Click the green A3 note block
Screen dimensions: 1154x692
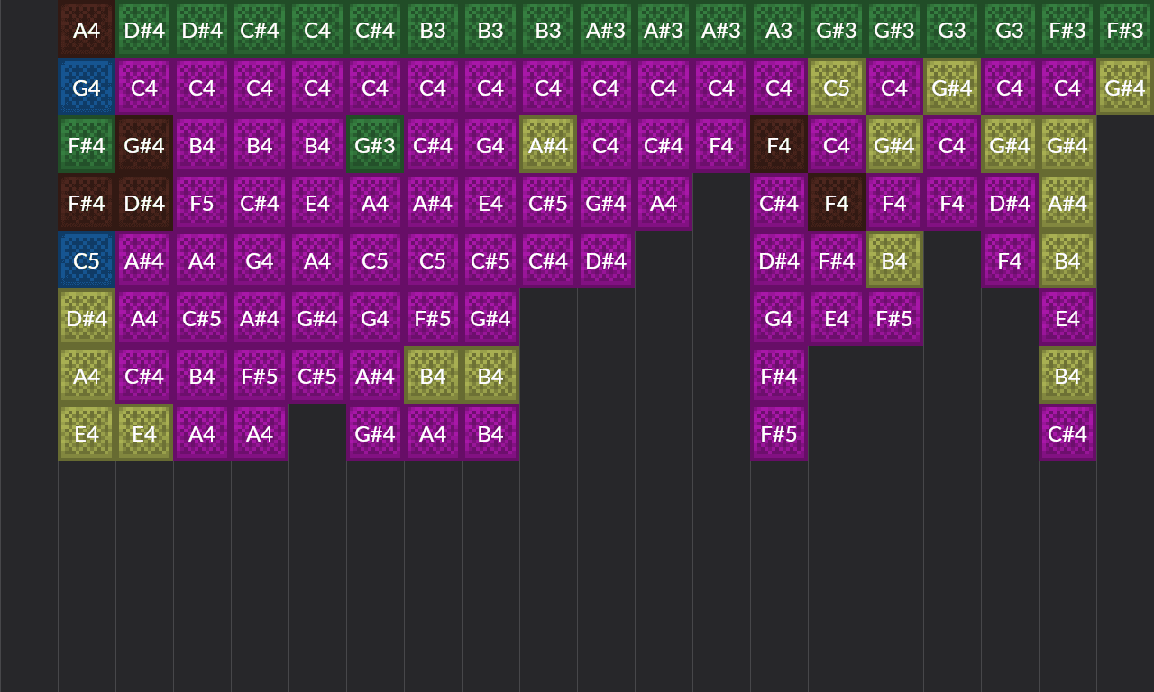point(779,30)
